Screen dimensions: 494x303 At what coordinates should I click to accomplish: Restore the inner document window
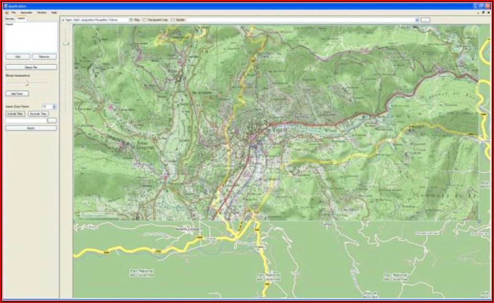483,12
